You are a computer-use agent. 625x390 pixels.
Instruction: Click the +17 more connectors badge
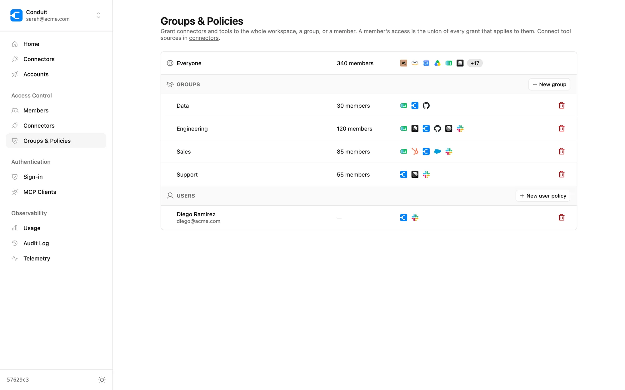(x=475, y=63)
